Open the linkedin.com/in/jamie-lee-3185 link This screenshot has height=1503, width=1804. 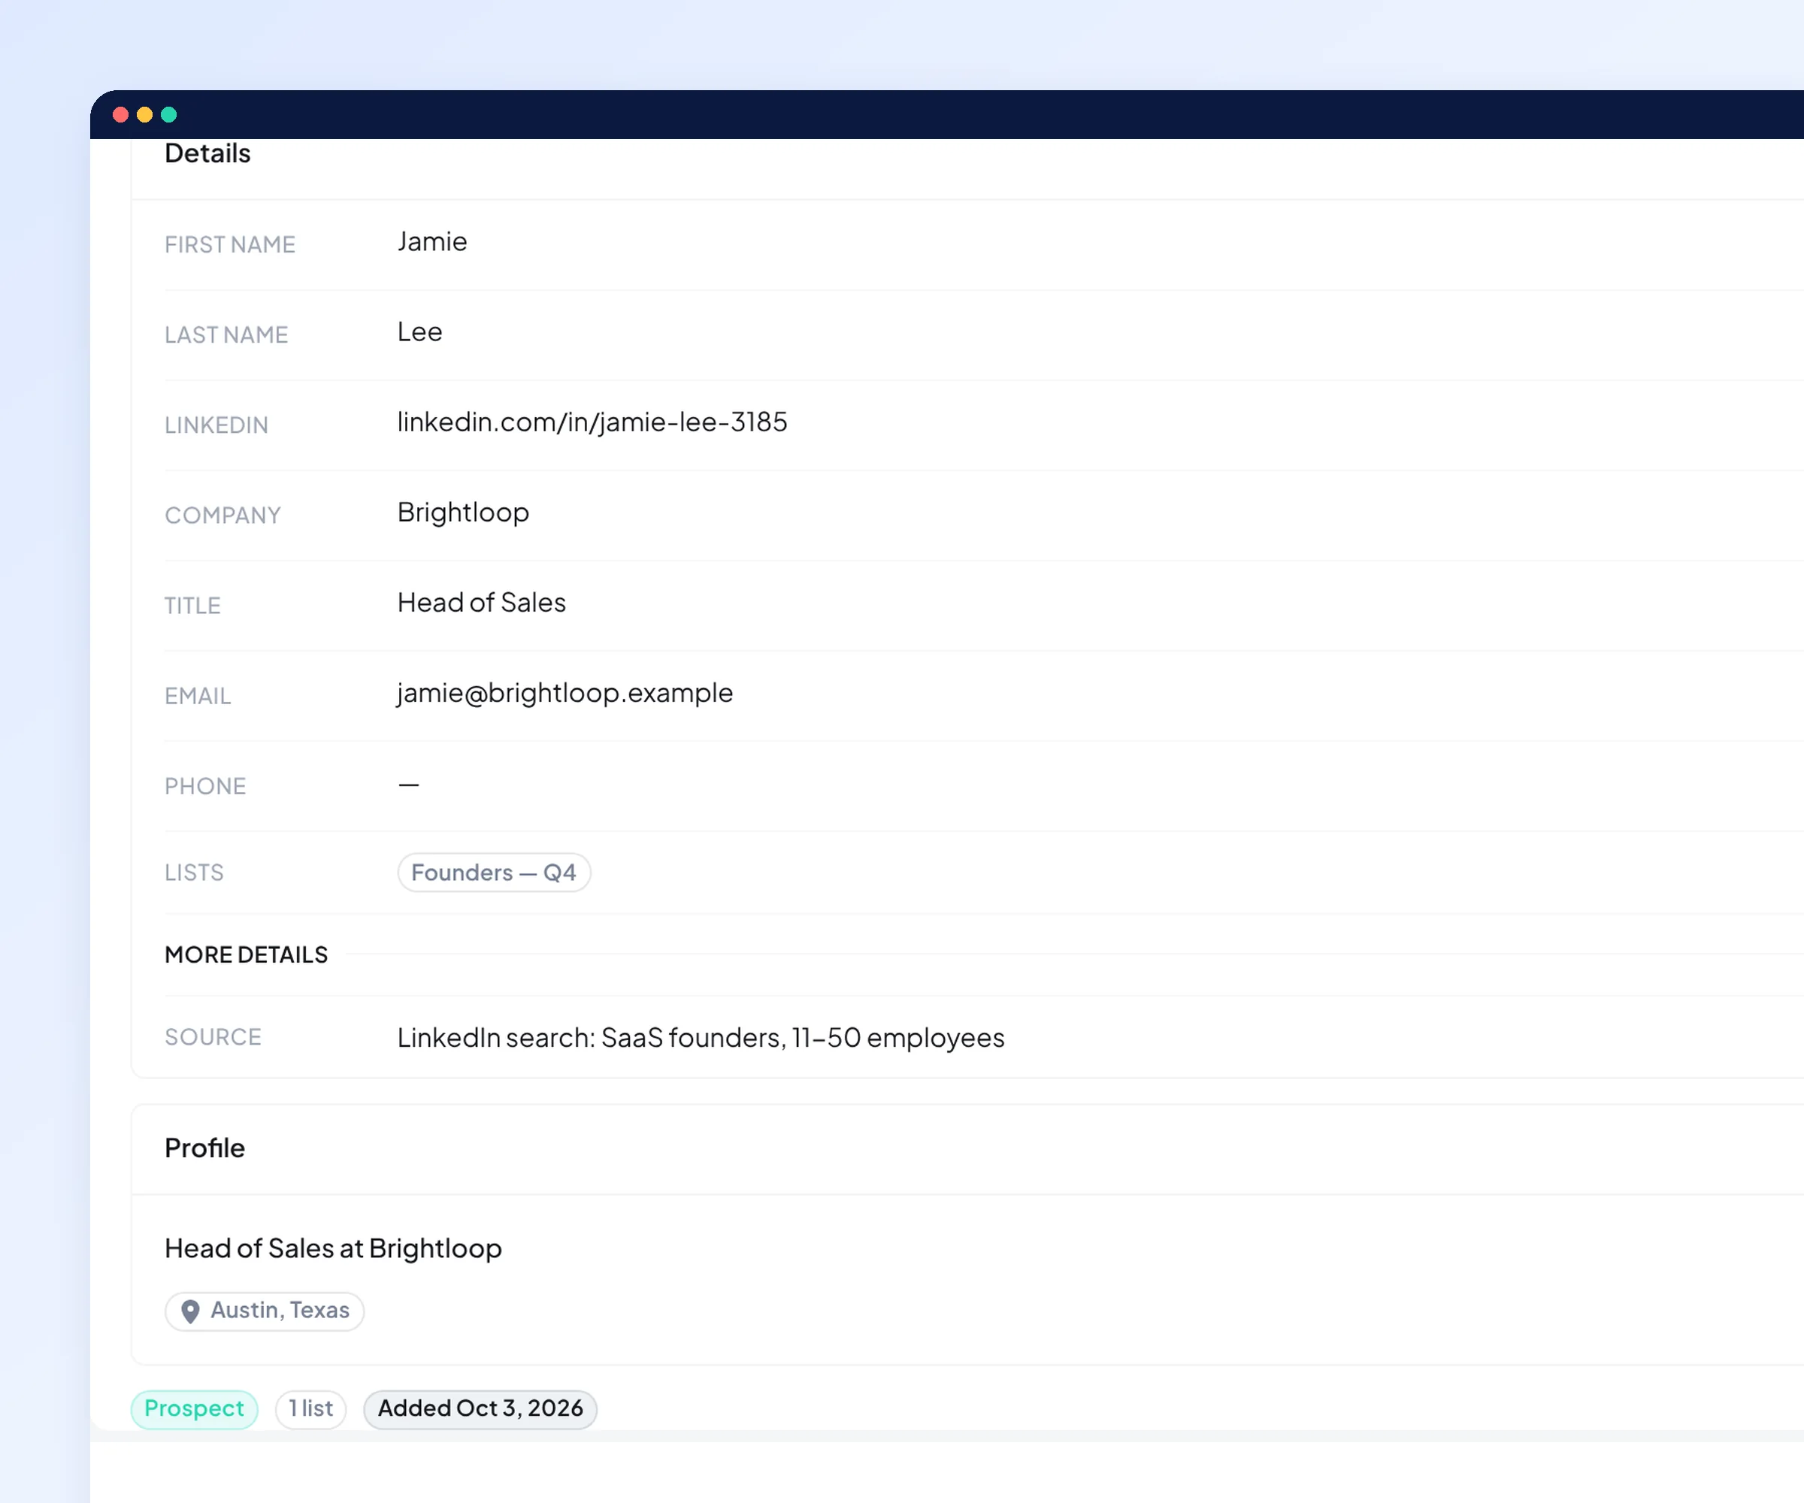[592, 422]
